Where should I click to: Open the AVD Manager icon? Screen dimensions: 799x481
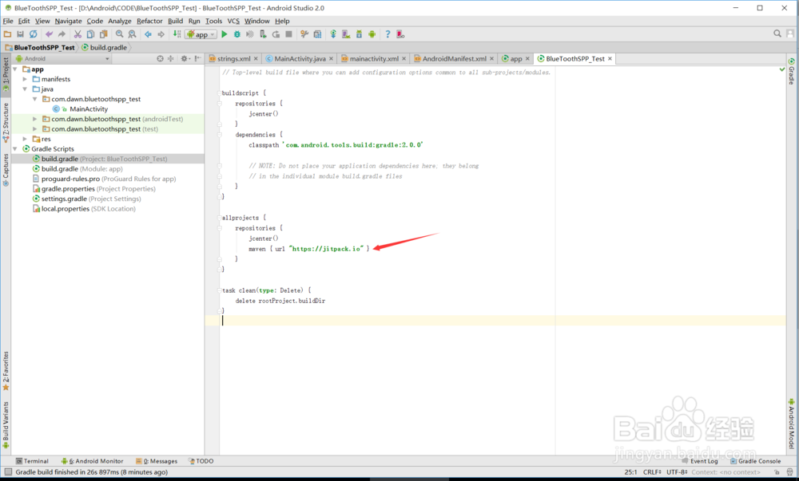point(346,34)
